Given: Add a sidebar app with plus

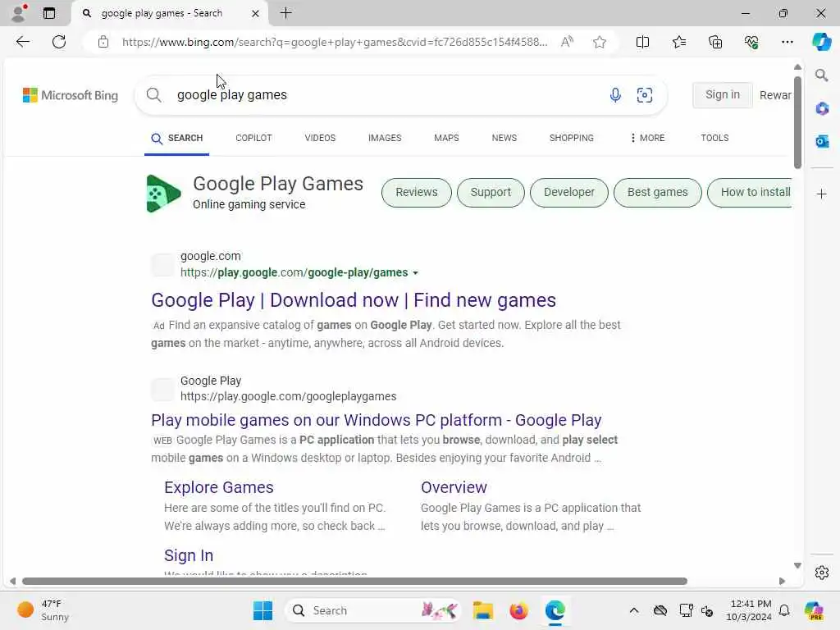Looking at the screenshot, I should (821, 194).
